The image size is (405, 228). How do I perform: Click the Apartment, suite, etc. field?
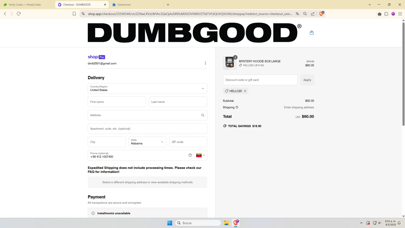click(x=147, y=129)
